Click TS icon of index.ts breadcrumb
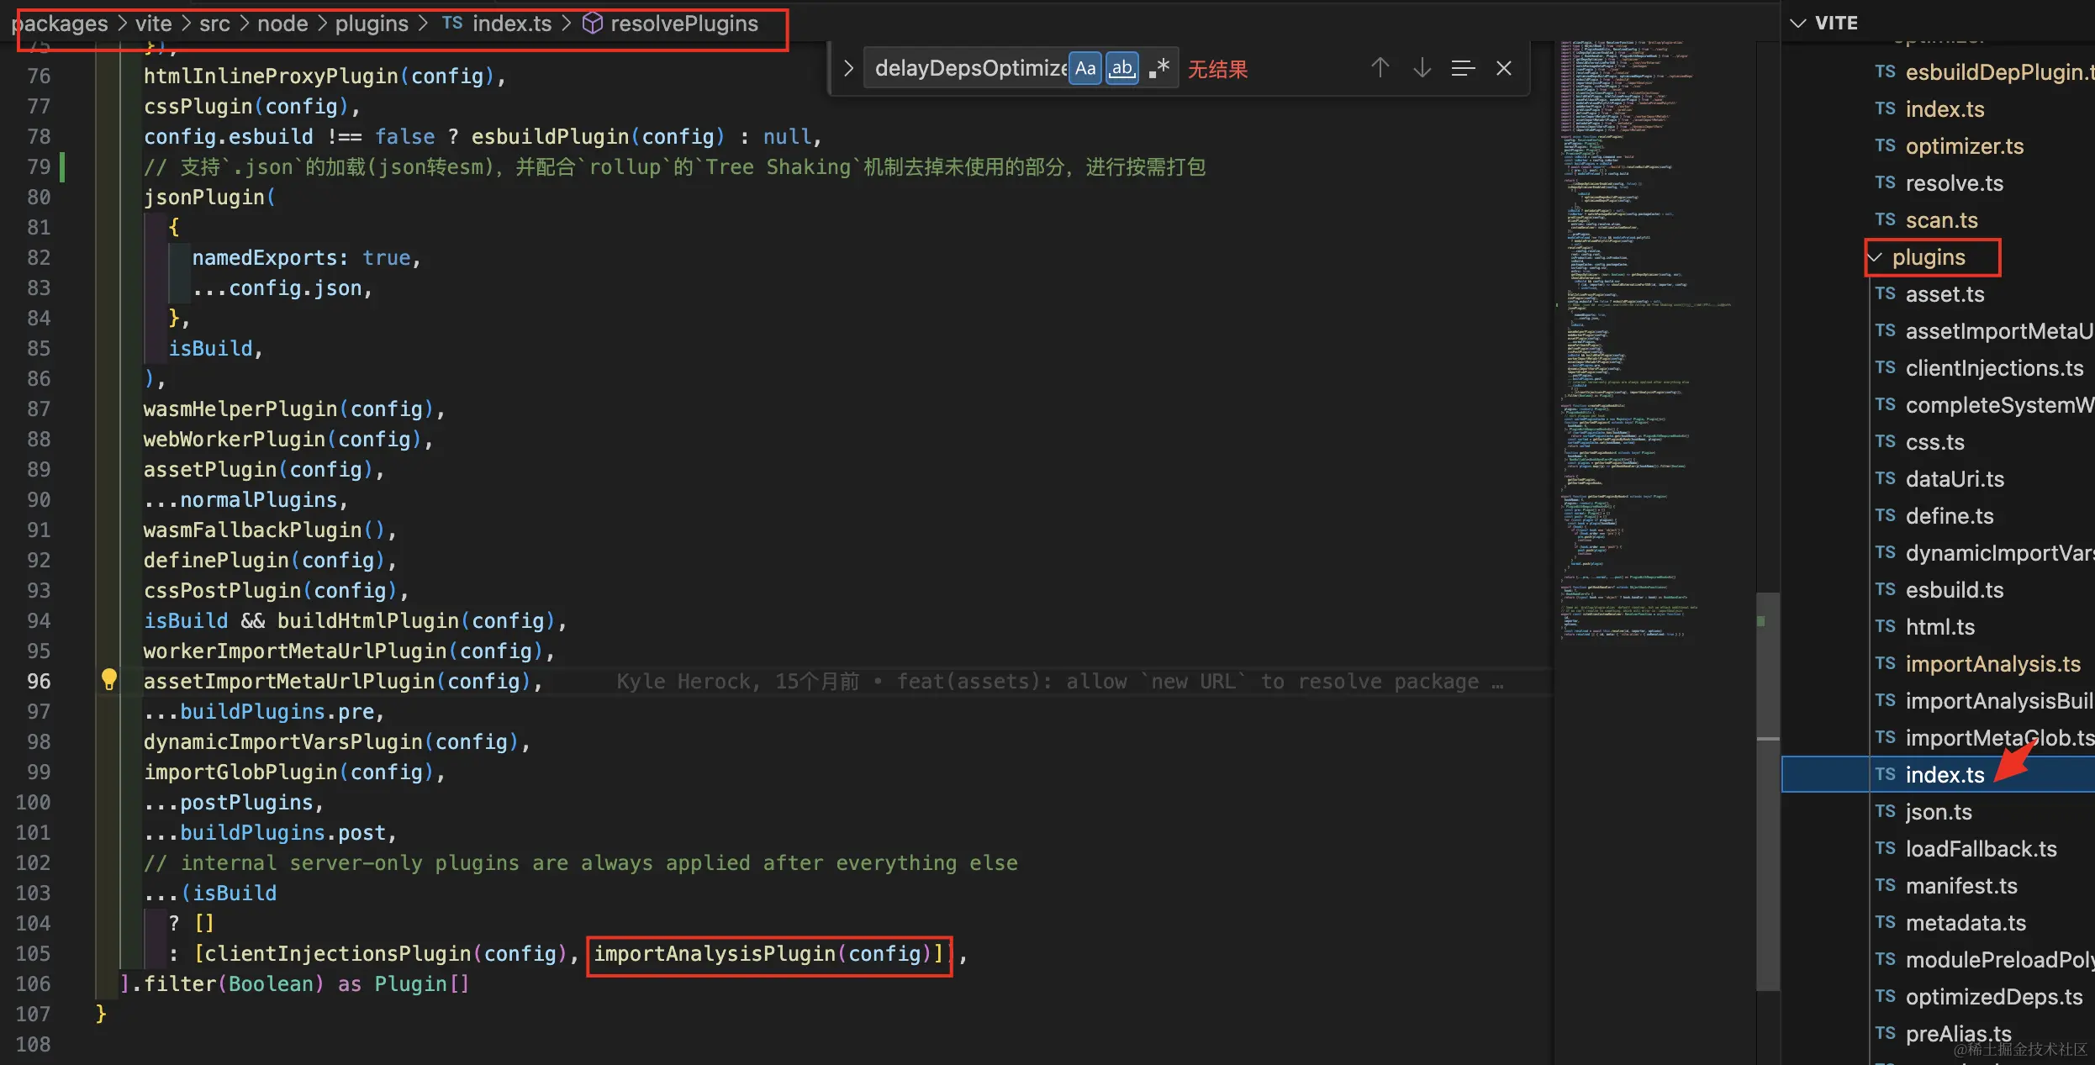2095x1065 pixels. 452,24
